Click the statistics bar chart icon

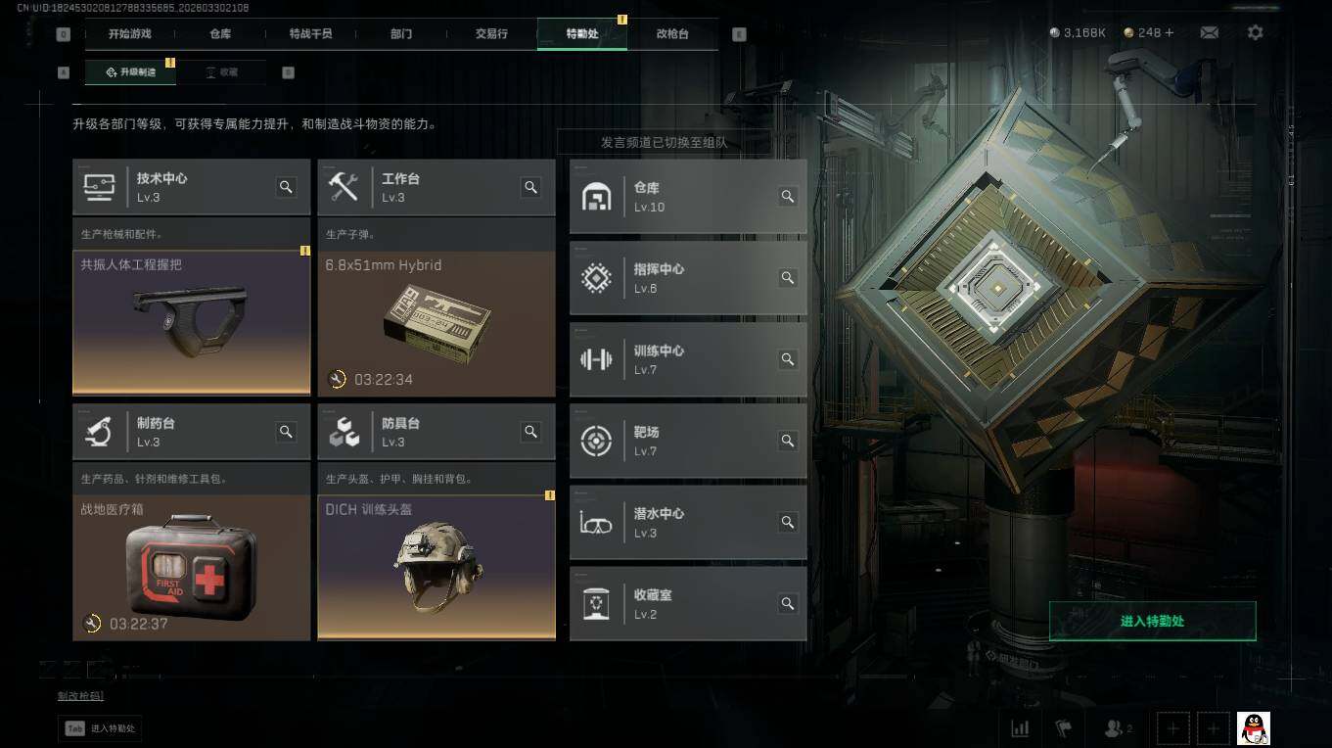[1020, 728]
